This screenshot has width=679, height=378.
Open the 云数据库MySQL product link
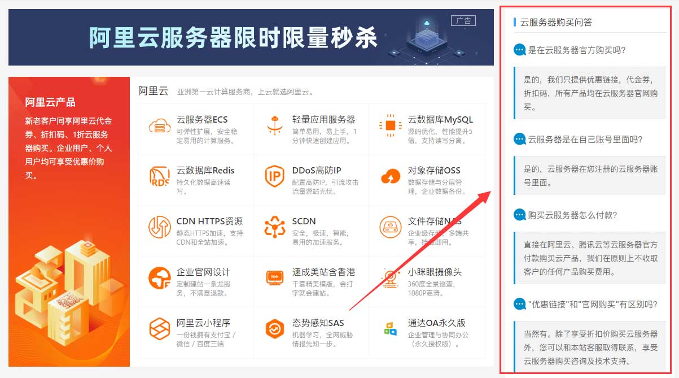(x=440, y=120)
